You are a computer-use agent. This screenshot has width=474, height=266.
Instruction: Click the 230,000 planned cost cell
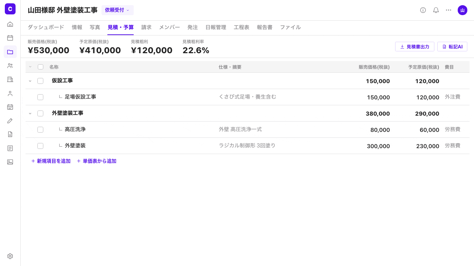(428, 146)
